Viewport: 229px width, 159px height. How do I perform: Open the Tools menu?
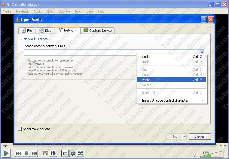point(78,11)
